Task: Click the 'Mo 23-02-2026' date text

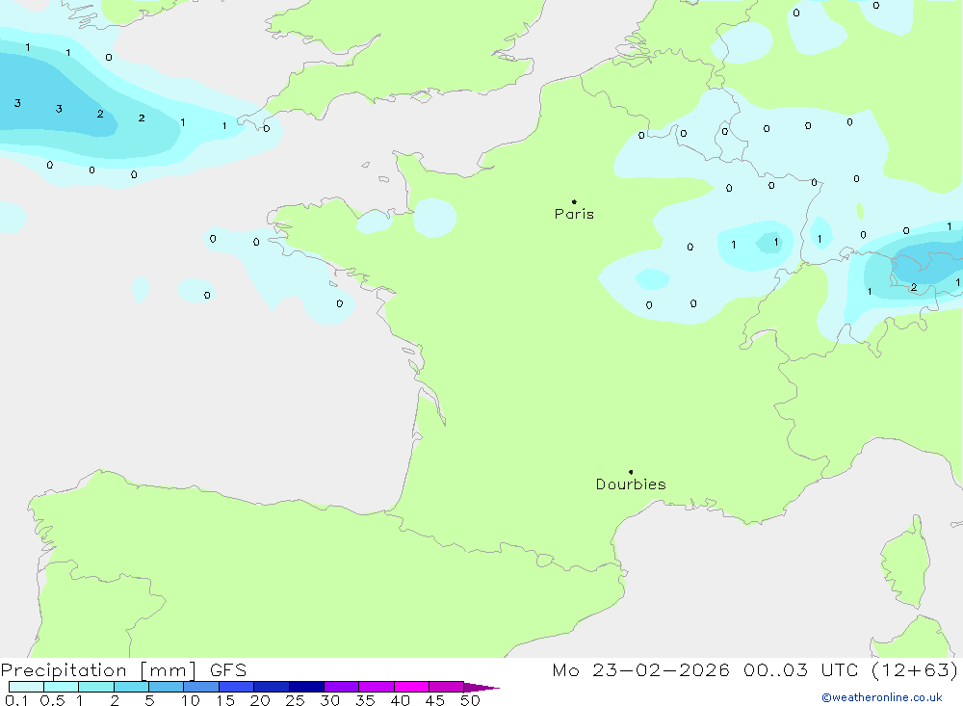Action: 640,670
